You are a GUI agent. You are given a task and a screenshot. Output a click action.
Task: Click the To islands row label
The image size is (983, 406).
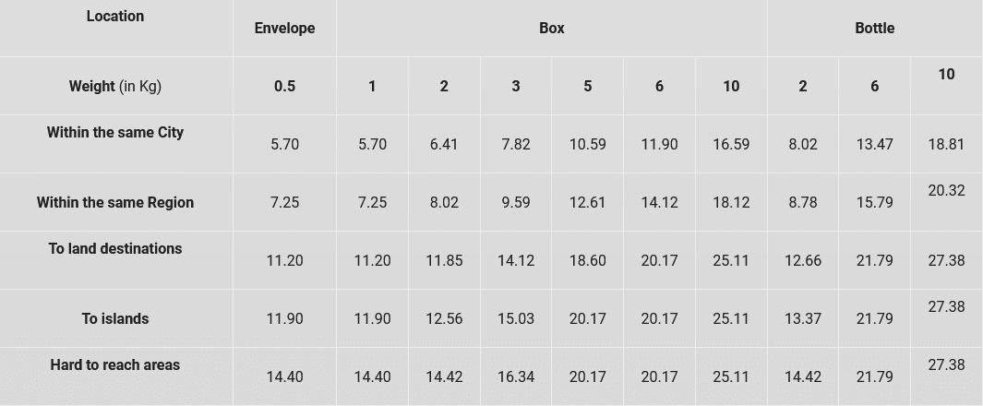(x=115, y=319)
